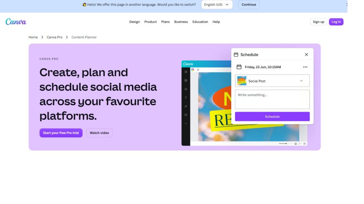Screen dimensions: 364x204
Task: Click the help circle icon in editor footer
Action: [304, 144]
